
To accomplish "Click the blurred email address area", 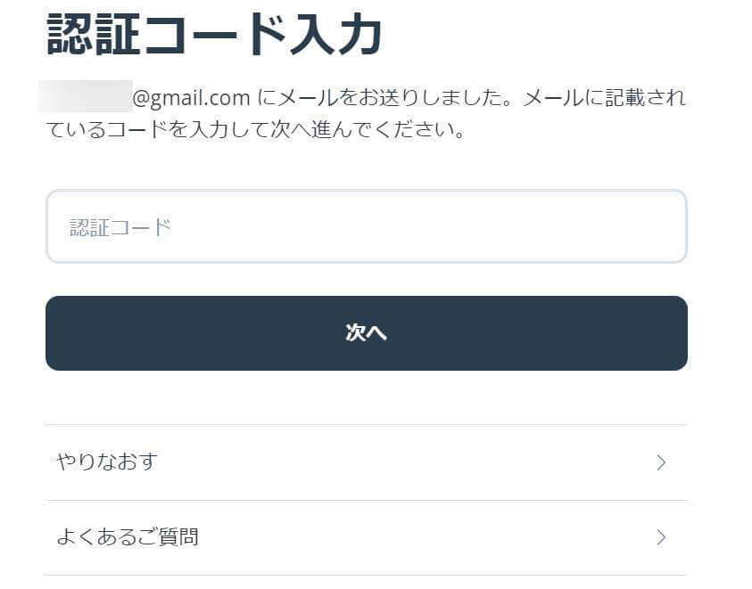I will point(86,96).
